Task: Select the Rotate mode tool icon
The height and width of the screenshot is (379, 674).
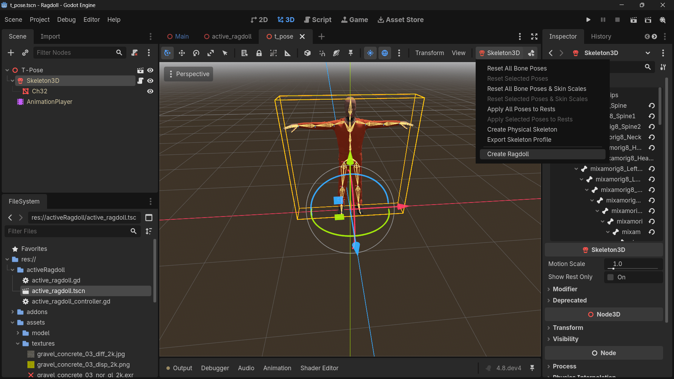Action: (196, 53)
